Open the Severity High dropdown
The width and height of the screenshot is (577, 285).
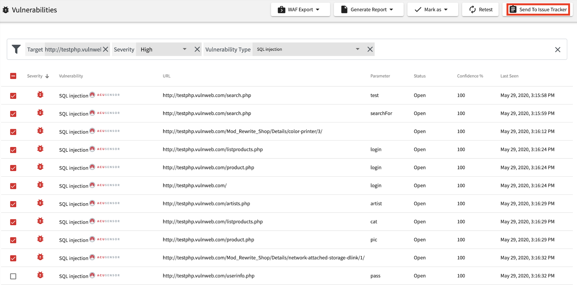(164, 49)
